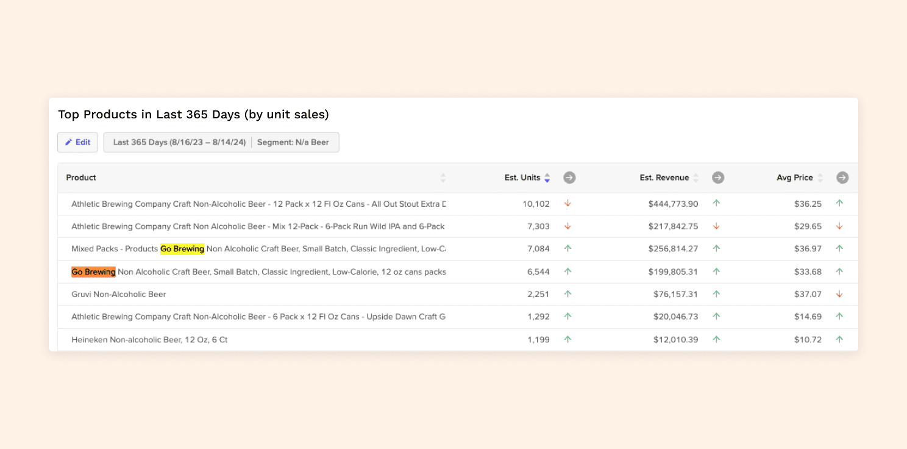This screenshot has height=449, width=907.
Task: Click the 6,544 units value
Action: coord(538,271)
